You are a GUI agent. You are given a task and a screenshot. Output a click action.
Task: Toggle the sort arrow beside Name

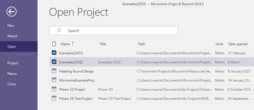(x=73, y=44)
